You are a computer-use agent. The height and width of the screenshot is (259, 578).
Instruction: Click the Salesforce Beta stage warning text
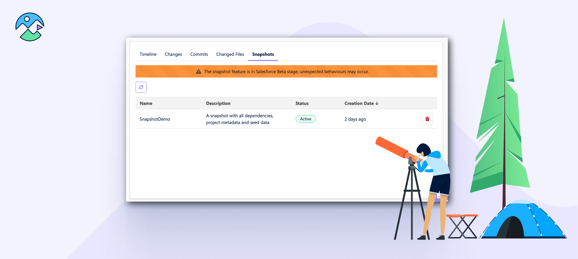pyautogui.click(x=286, y=72)
